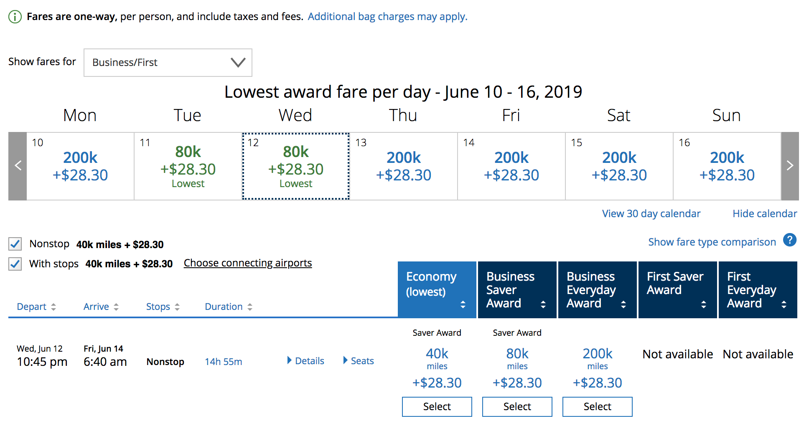809x426 pixels.
Task: Pick Tuesday June 11 80k fare
Action: tap(188, 166)
